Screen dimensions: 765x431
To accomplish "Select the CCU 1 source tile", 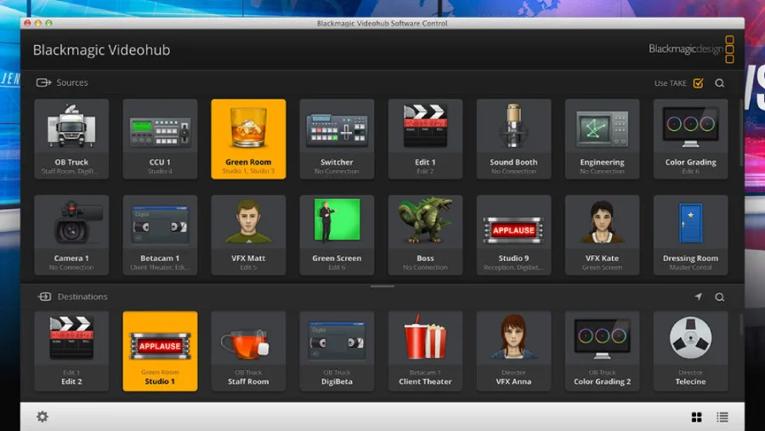I will coord(160,139).
